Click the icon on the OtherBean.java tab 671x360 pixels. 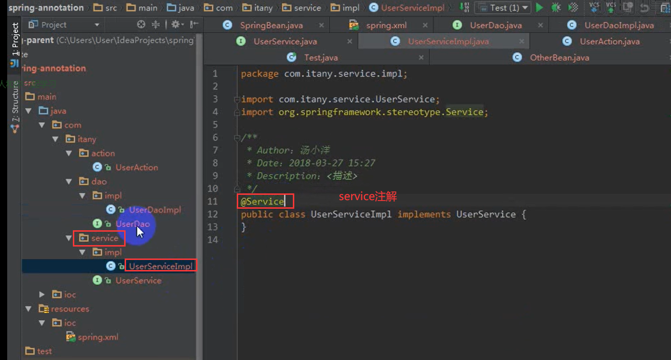pos(517,57)
